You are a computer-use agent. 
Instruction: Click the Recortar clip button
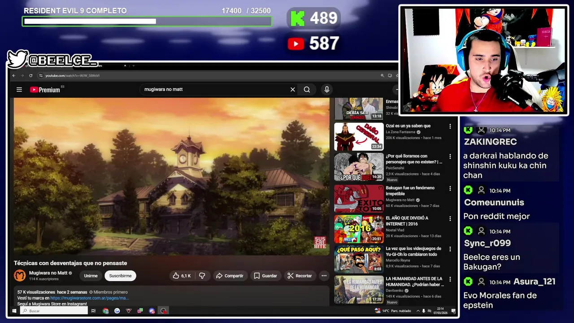pos(300,276)
